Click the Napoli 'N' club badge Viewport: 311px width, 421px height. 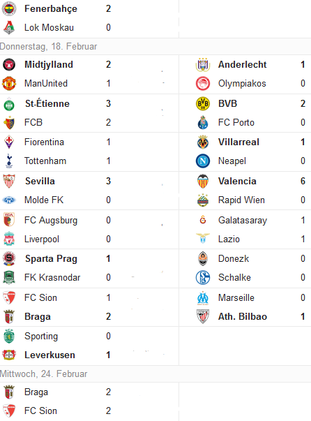(x=203, y=161)
